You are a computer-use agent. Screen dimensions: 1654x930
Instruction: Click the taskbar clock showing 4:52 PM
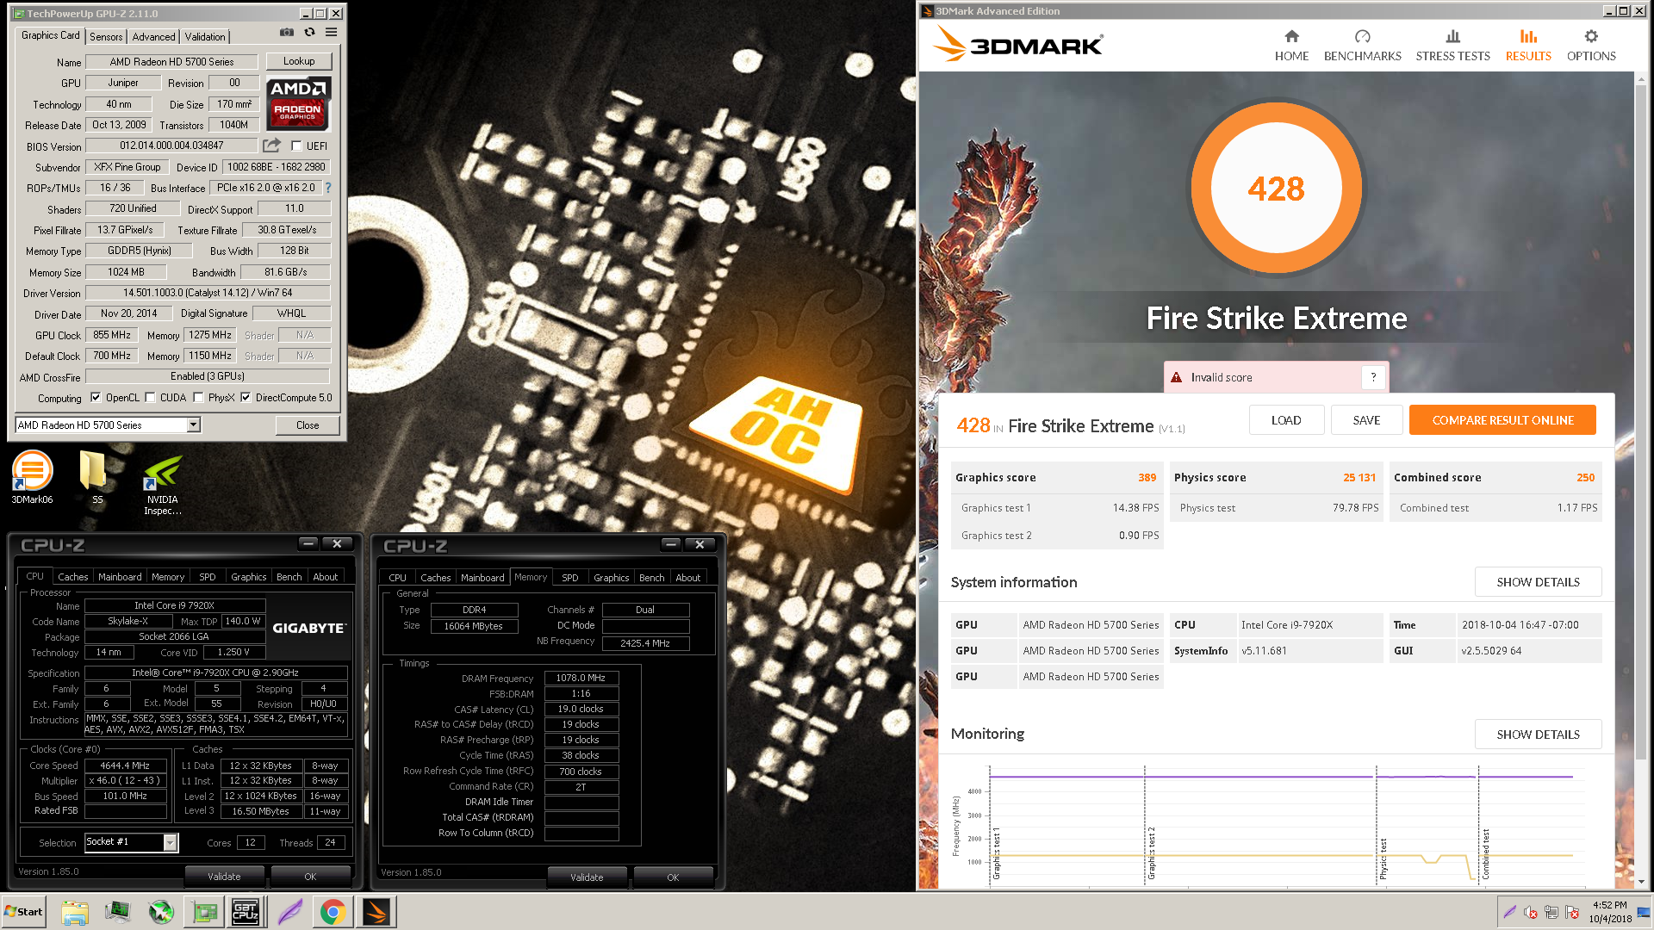[1610, 912]
